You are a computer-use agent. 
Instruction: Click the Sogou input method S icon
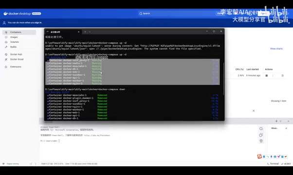(259, 157)
